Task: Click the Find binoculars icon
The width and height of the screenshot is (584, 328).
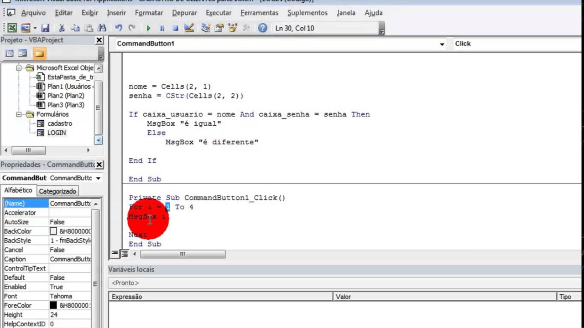Action: (102, 28)
